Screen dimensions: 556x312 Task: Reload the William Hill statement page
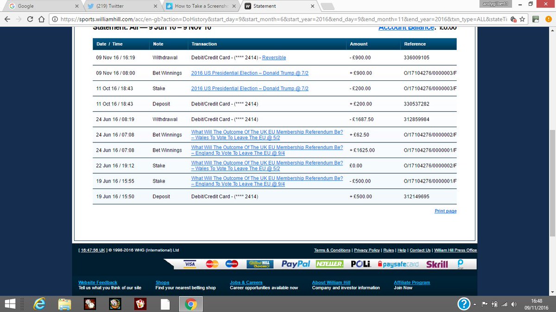(30, 19)
